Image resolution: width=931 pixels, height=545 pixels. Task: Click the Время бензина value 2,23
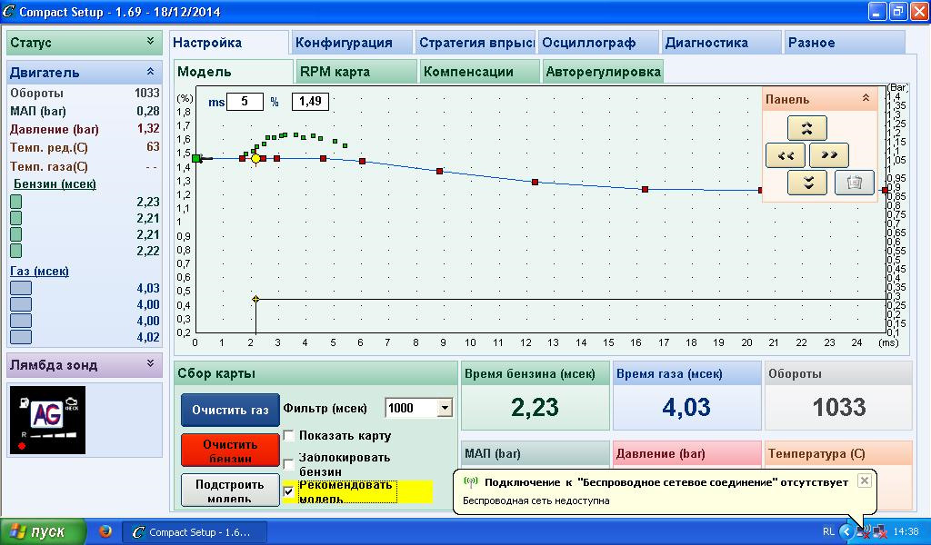535,408
